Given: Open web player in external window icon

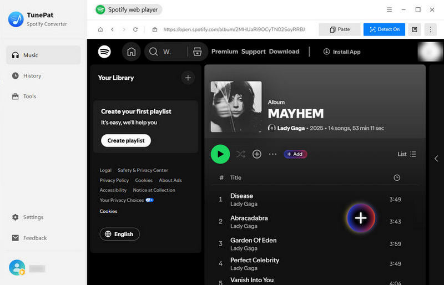Looking at the screenshot, I should click(415, 29).
